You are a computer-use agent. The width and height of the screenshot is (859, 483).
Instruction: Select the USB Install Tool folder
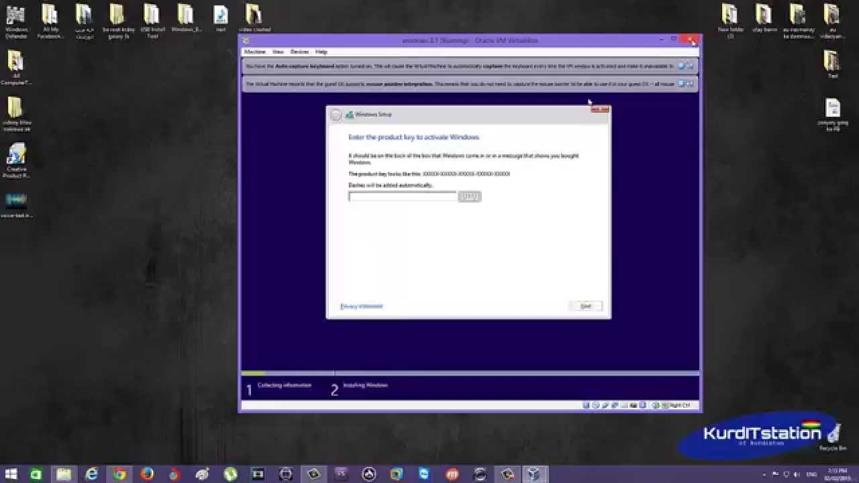152,22
